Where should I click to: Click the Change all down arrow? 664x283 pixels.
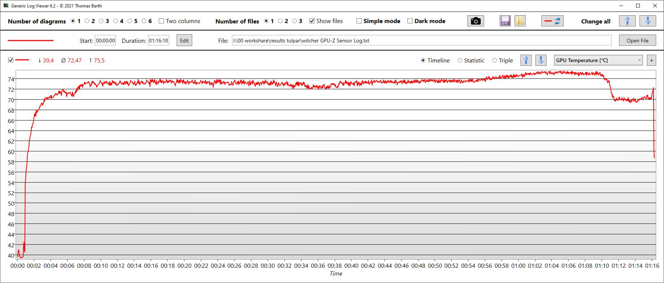click(x=647, y=21)
